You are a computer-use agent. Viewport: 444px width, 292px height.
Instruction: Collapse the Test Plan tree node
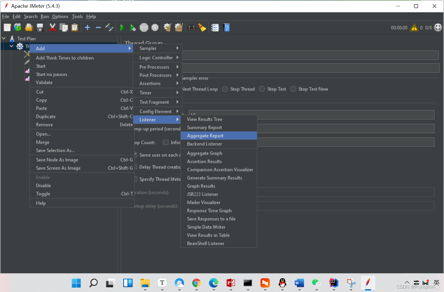coord(4,38)
